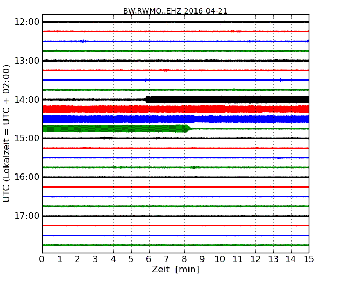This screenshot has height=281, width=351.
Task: Click the x-axis tick label 0
Action: pyautogui.click(x=42, y=259)
